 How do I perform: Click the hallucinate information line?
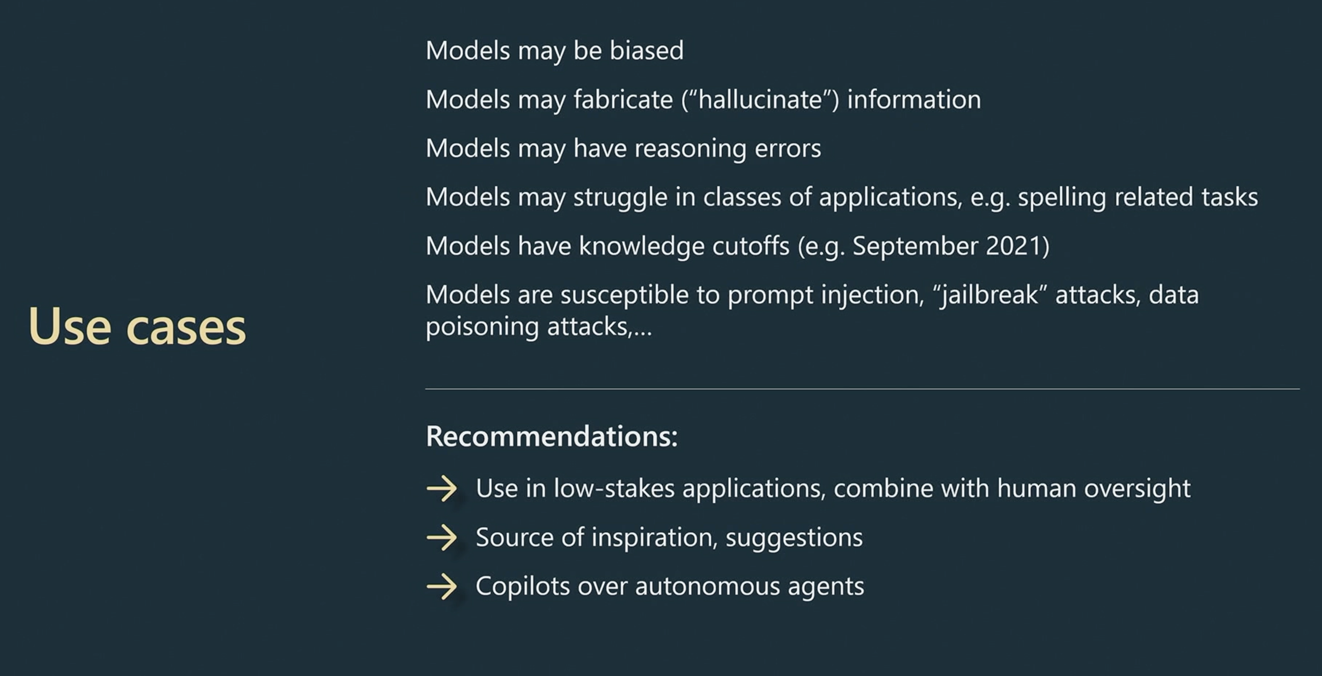pyautogui.click(x=703, y=100)
